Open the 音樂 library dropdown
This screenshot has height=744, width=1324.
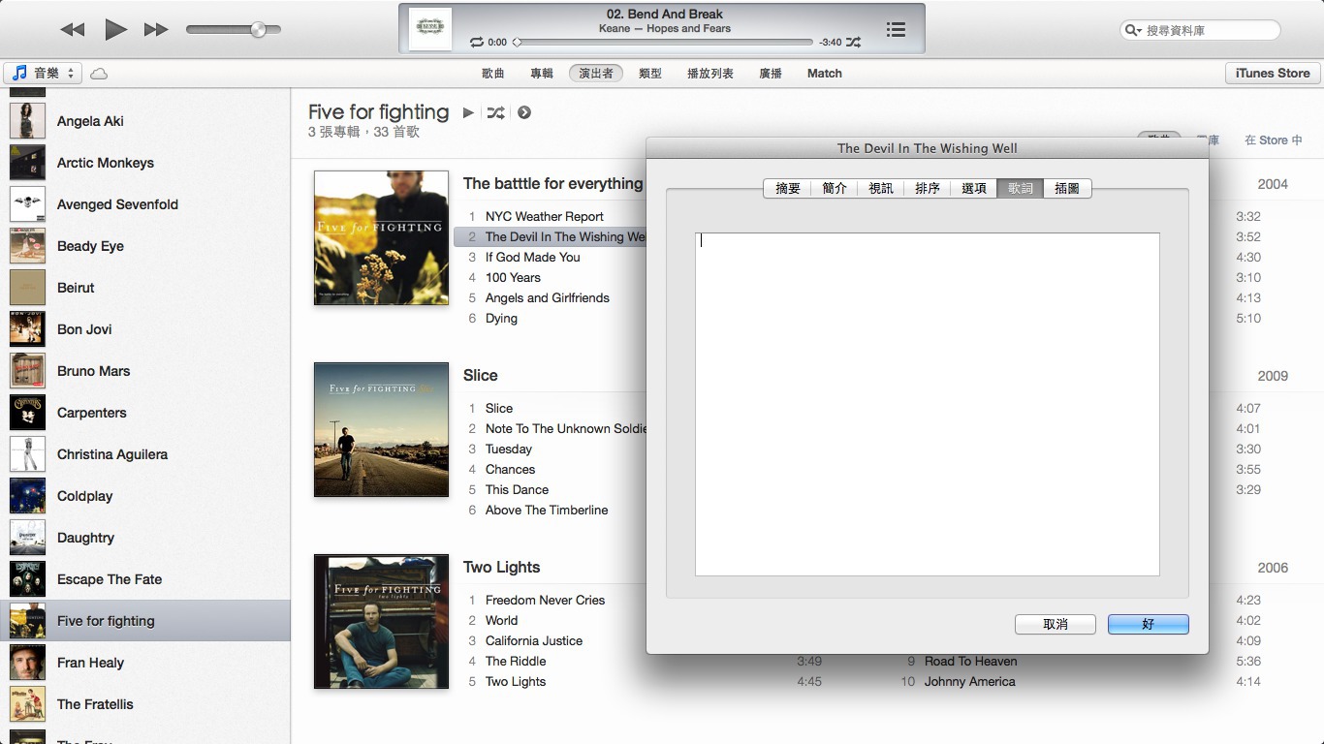point(43,73)
